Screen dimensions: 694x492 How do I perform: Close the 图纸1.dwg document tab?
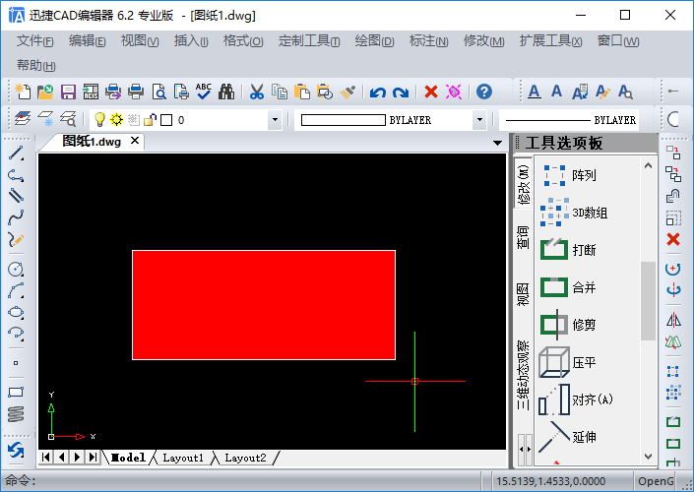(x=135, y=141)
